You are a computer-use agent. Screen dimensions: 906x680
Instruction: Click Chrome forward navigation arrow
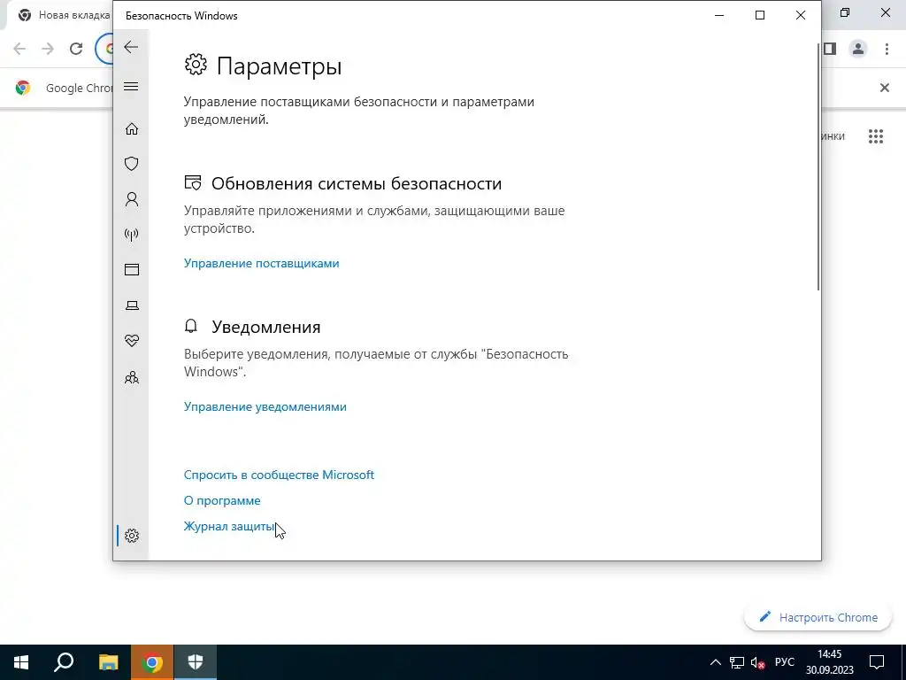click(x=48, y=49)
